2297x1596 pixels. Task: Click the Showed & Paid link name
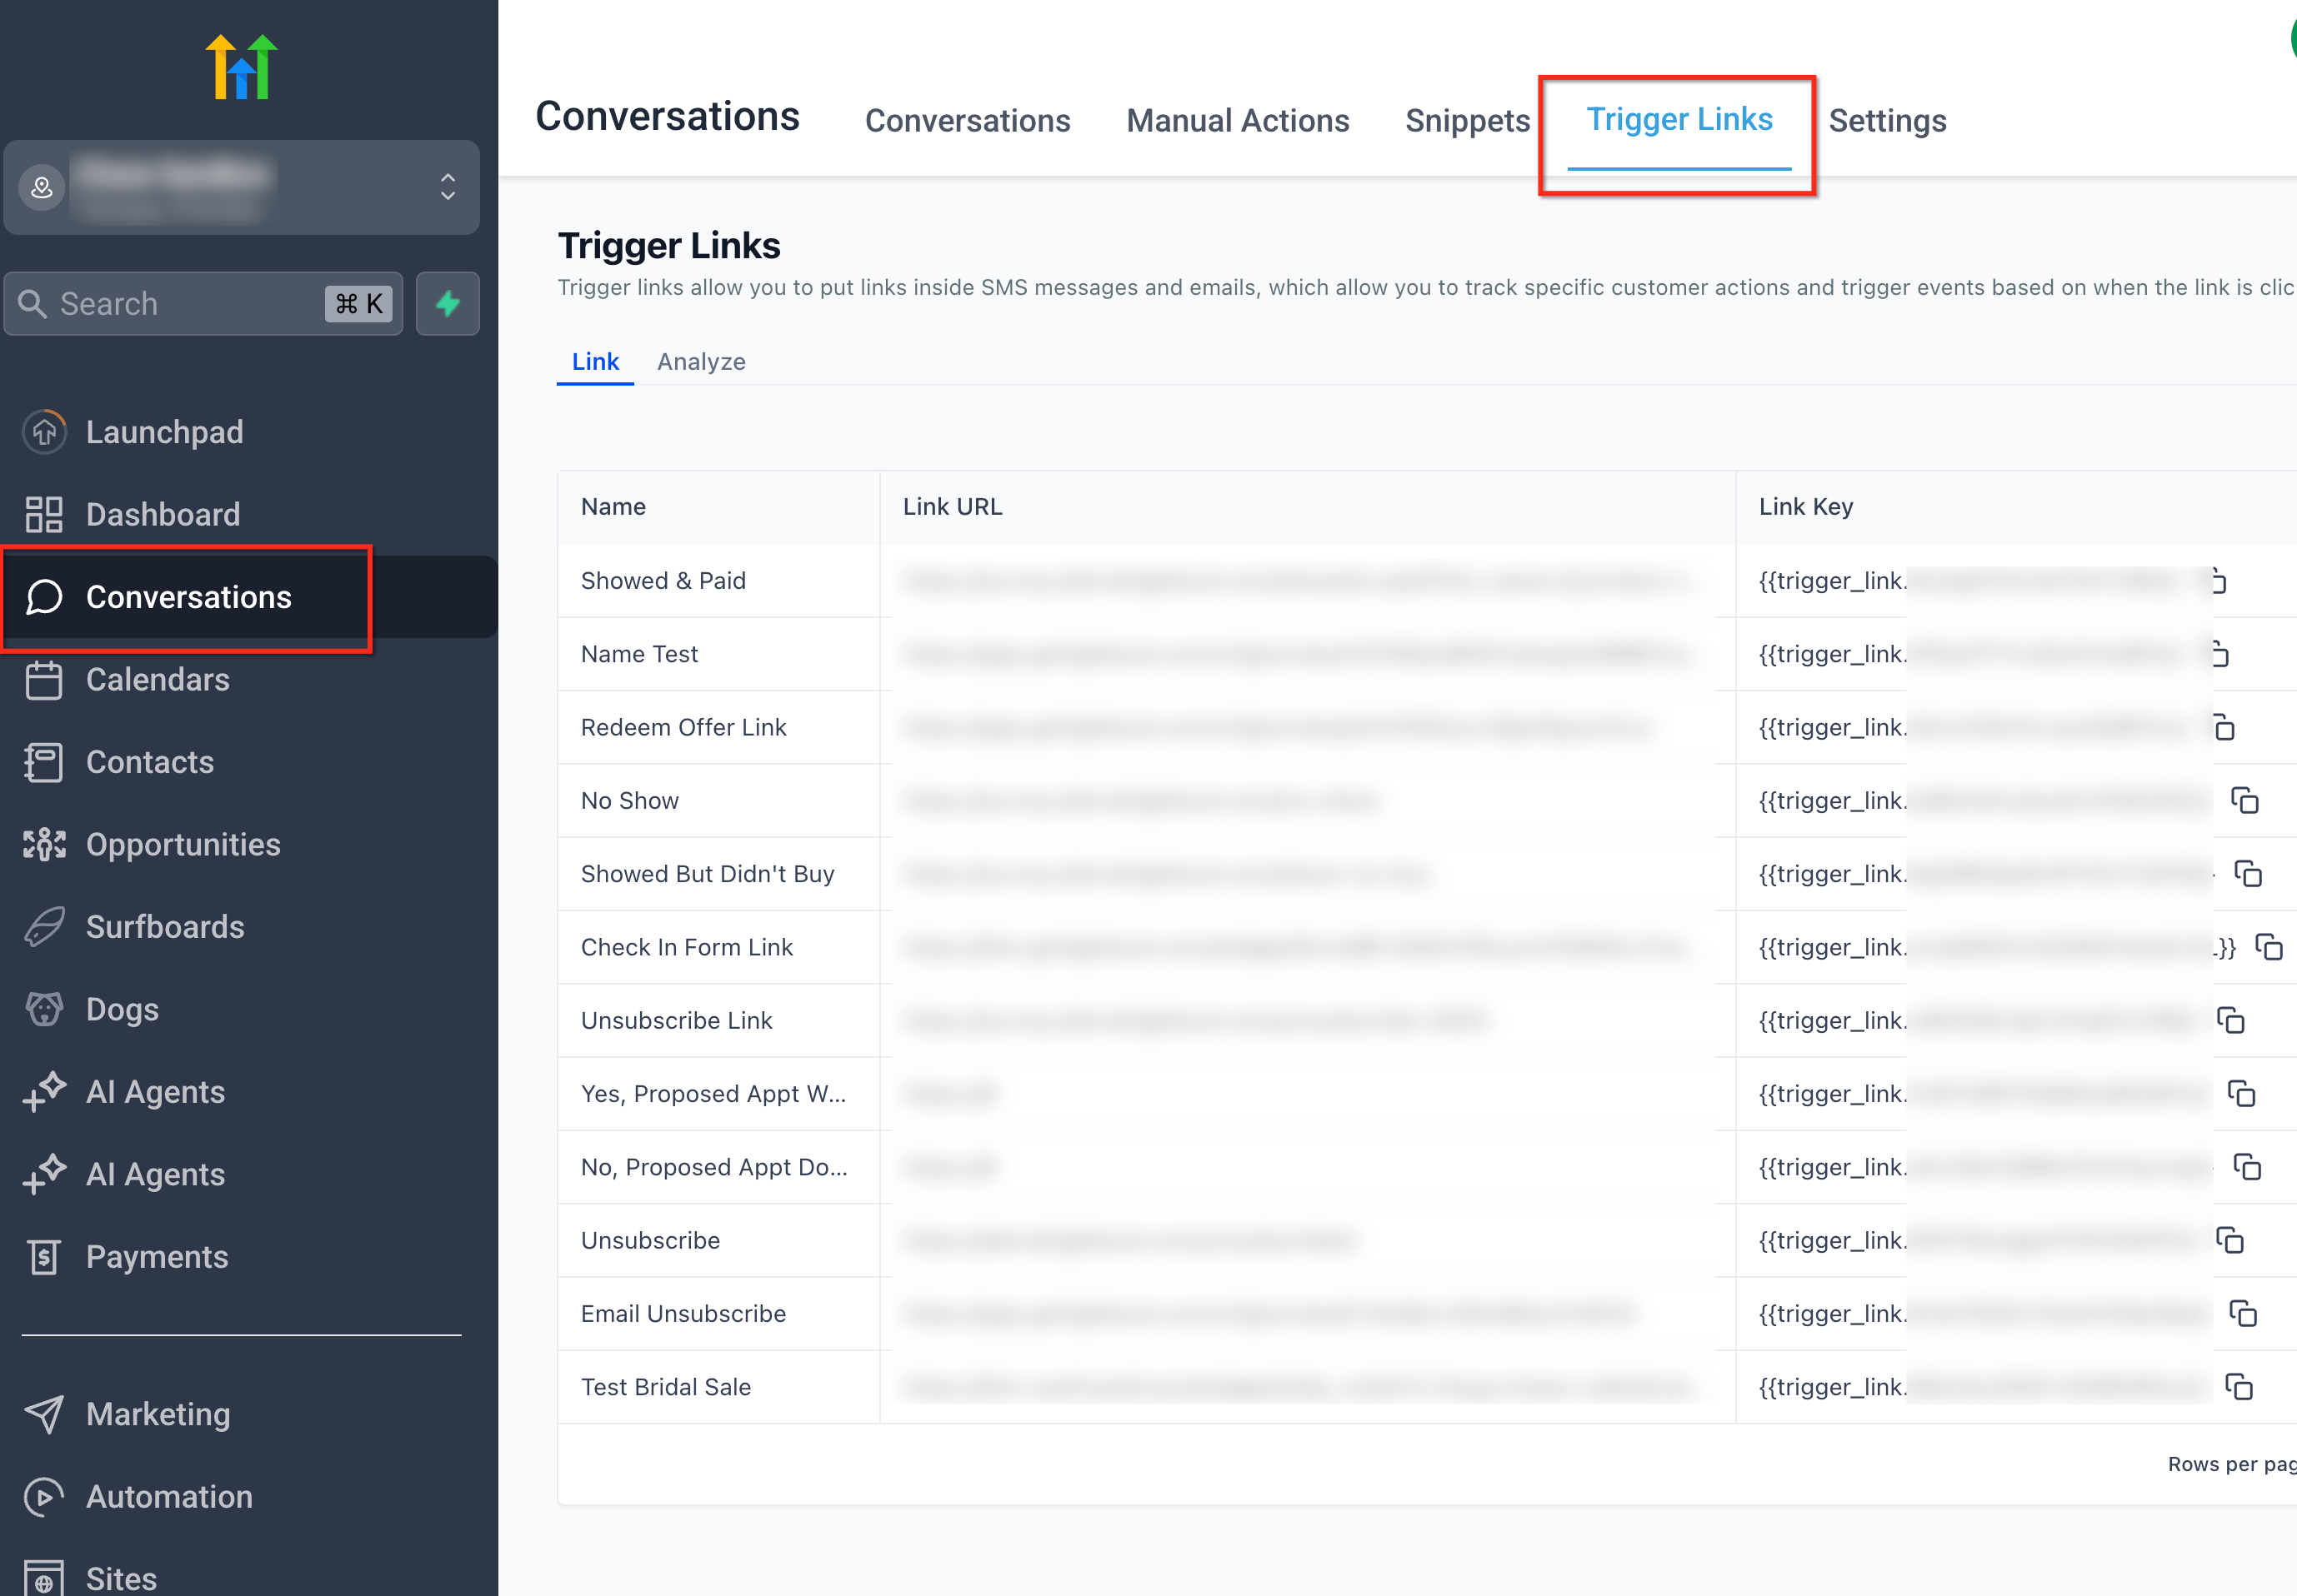point(663,580)
